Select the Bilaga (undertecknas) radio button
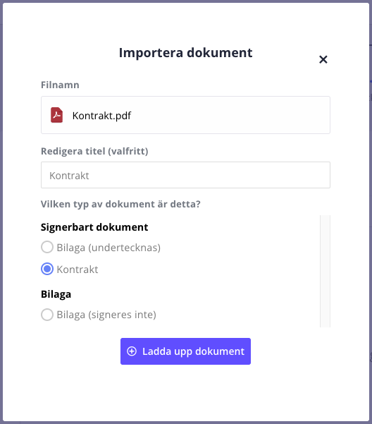Image resolution: width=372 pixels, height=424 pixels. tap(47, 247)
